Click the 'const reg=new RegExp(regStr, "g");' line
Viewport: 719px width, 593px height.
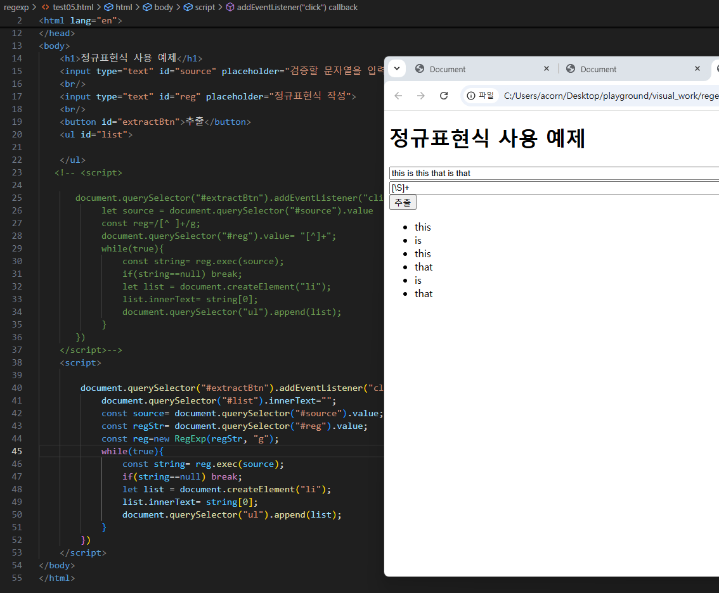190,438
